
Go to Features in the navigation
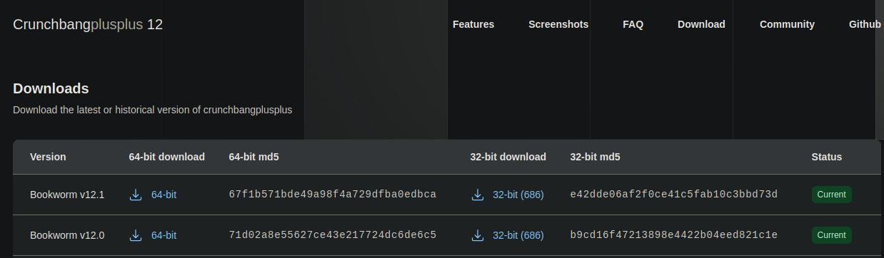coord(473,24)
